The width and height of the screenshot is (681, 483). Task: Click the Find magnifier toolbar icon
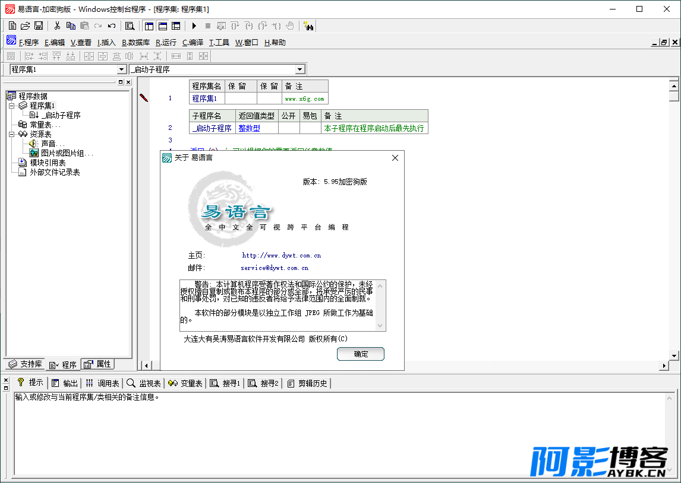point(130,26)
